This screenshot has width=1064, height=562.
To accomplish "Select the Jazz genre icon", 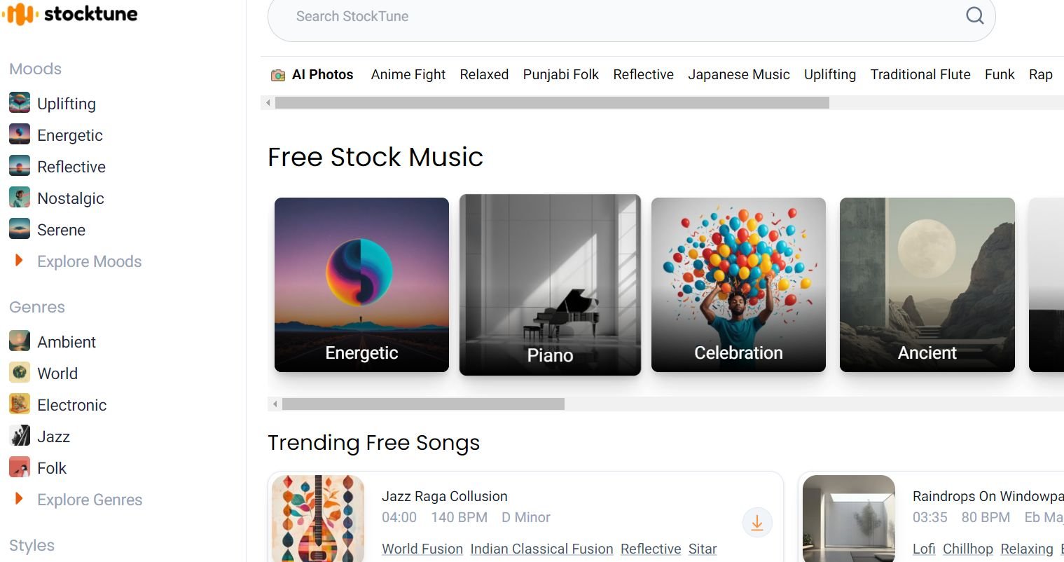I will click(x=20, y=436).
